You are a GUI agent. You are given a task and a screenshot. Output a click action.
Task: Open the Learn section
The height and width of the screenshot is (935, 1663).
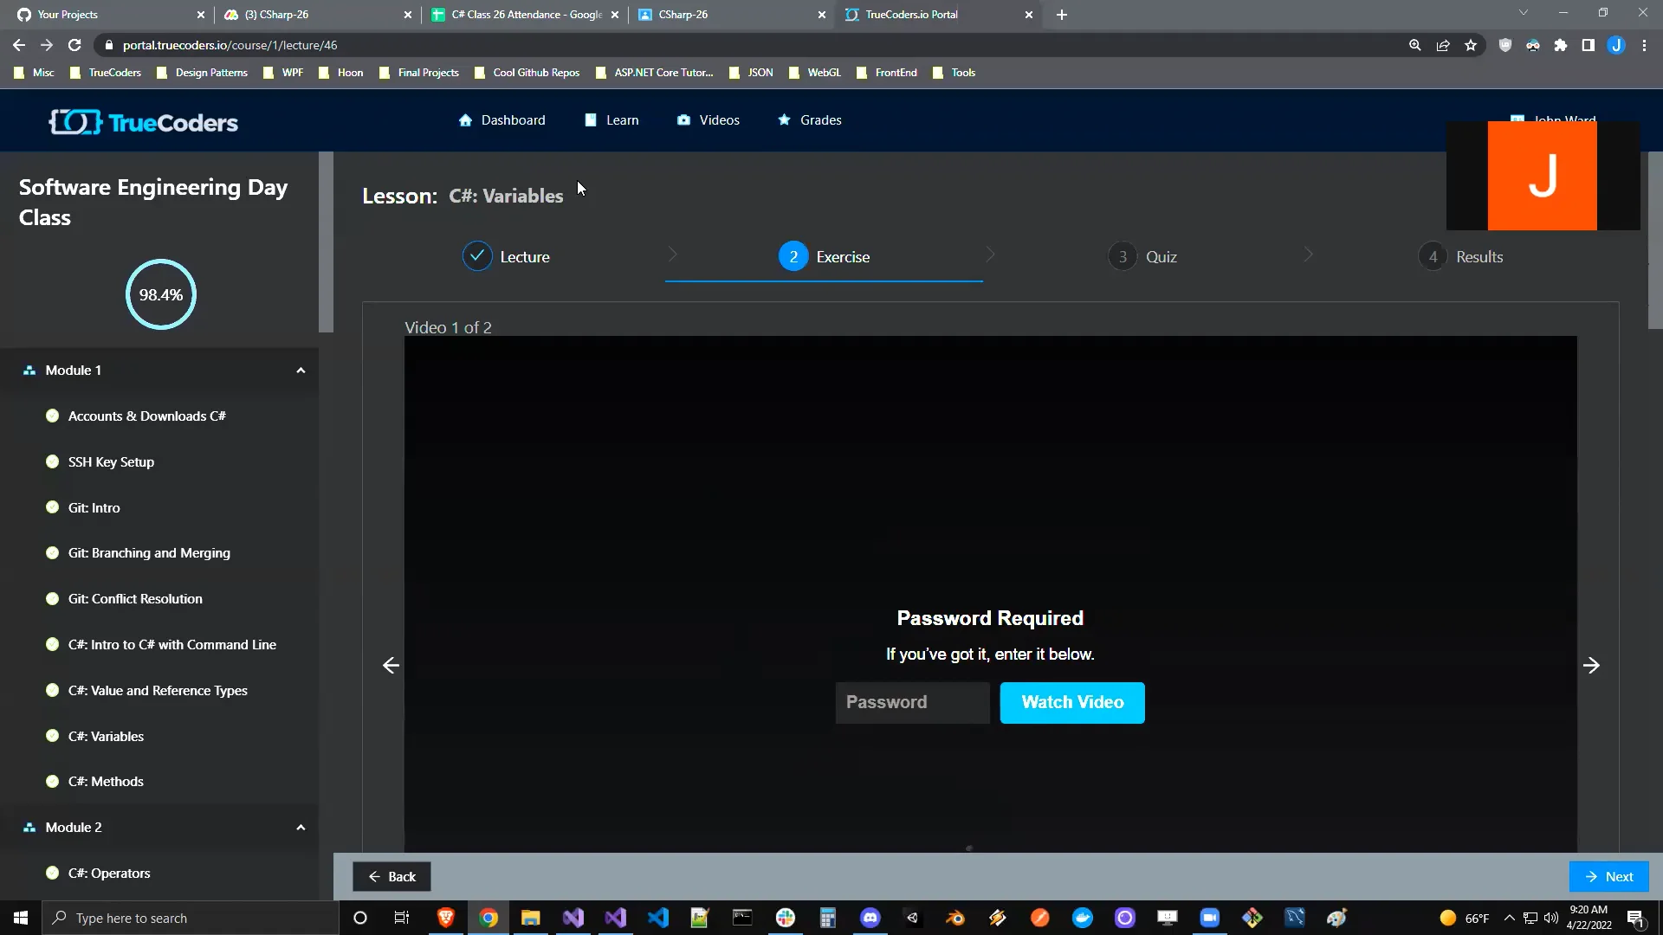tap(611, 120)
